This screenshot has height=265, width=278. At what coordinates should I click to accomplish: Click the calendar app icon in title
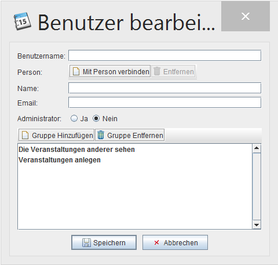point(23,21)
